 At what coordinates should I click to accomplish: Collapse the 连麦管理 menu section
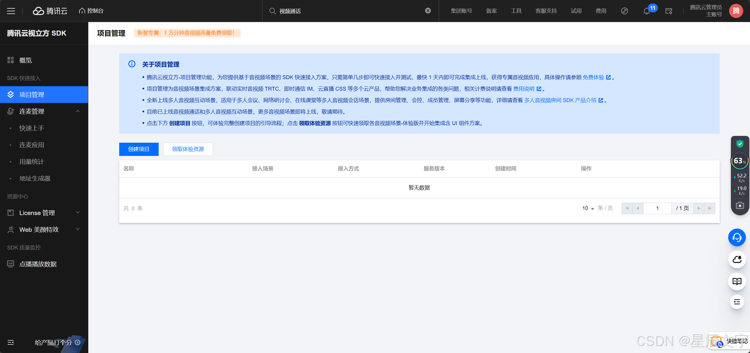tap(78, 111)
